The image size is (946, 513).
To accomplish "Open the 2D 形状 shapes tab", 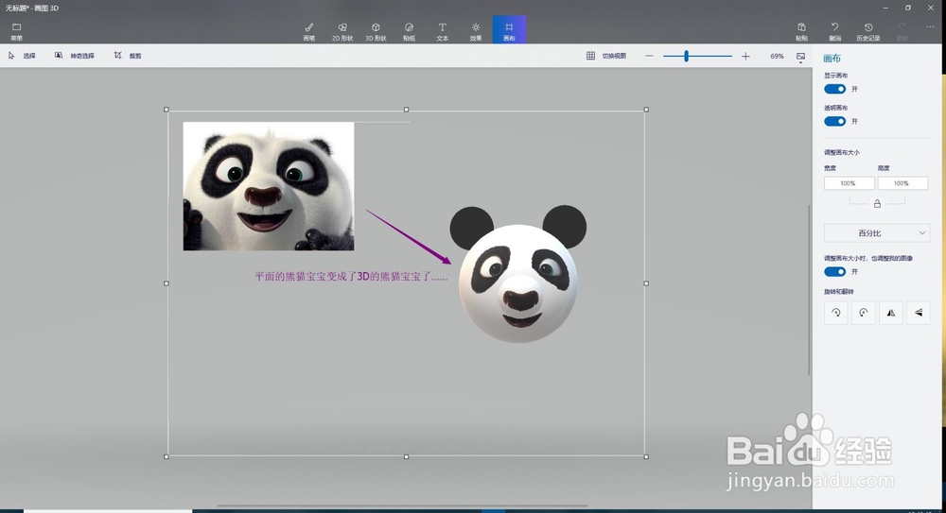I will point(342,31).
